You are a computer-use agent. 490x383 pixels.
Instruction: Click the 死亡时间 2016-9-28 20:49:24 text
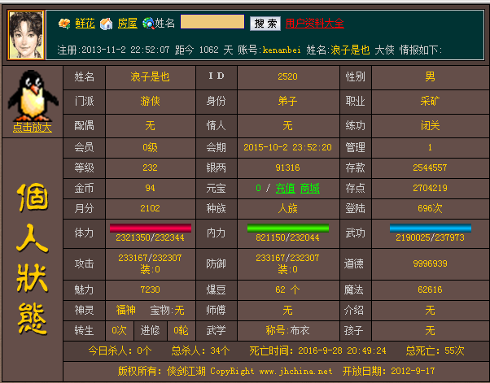click(x=317, y=350)
